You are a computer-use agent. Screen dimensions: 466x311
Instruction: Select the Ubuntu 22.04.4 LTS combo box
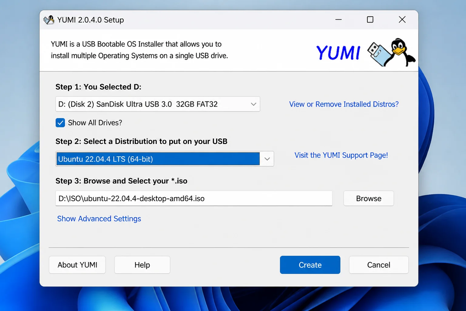click(165, 159)
